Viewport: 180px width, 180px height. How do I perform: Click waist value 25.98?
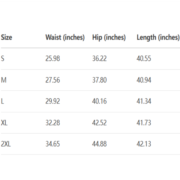[52, 59]
